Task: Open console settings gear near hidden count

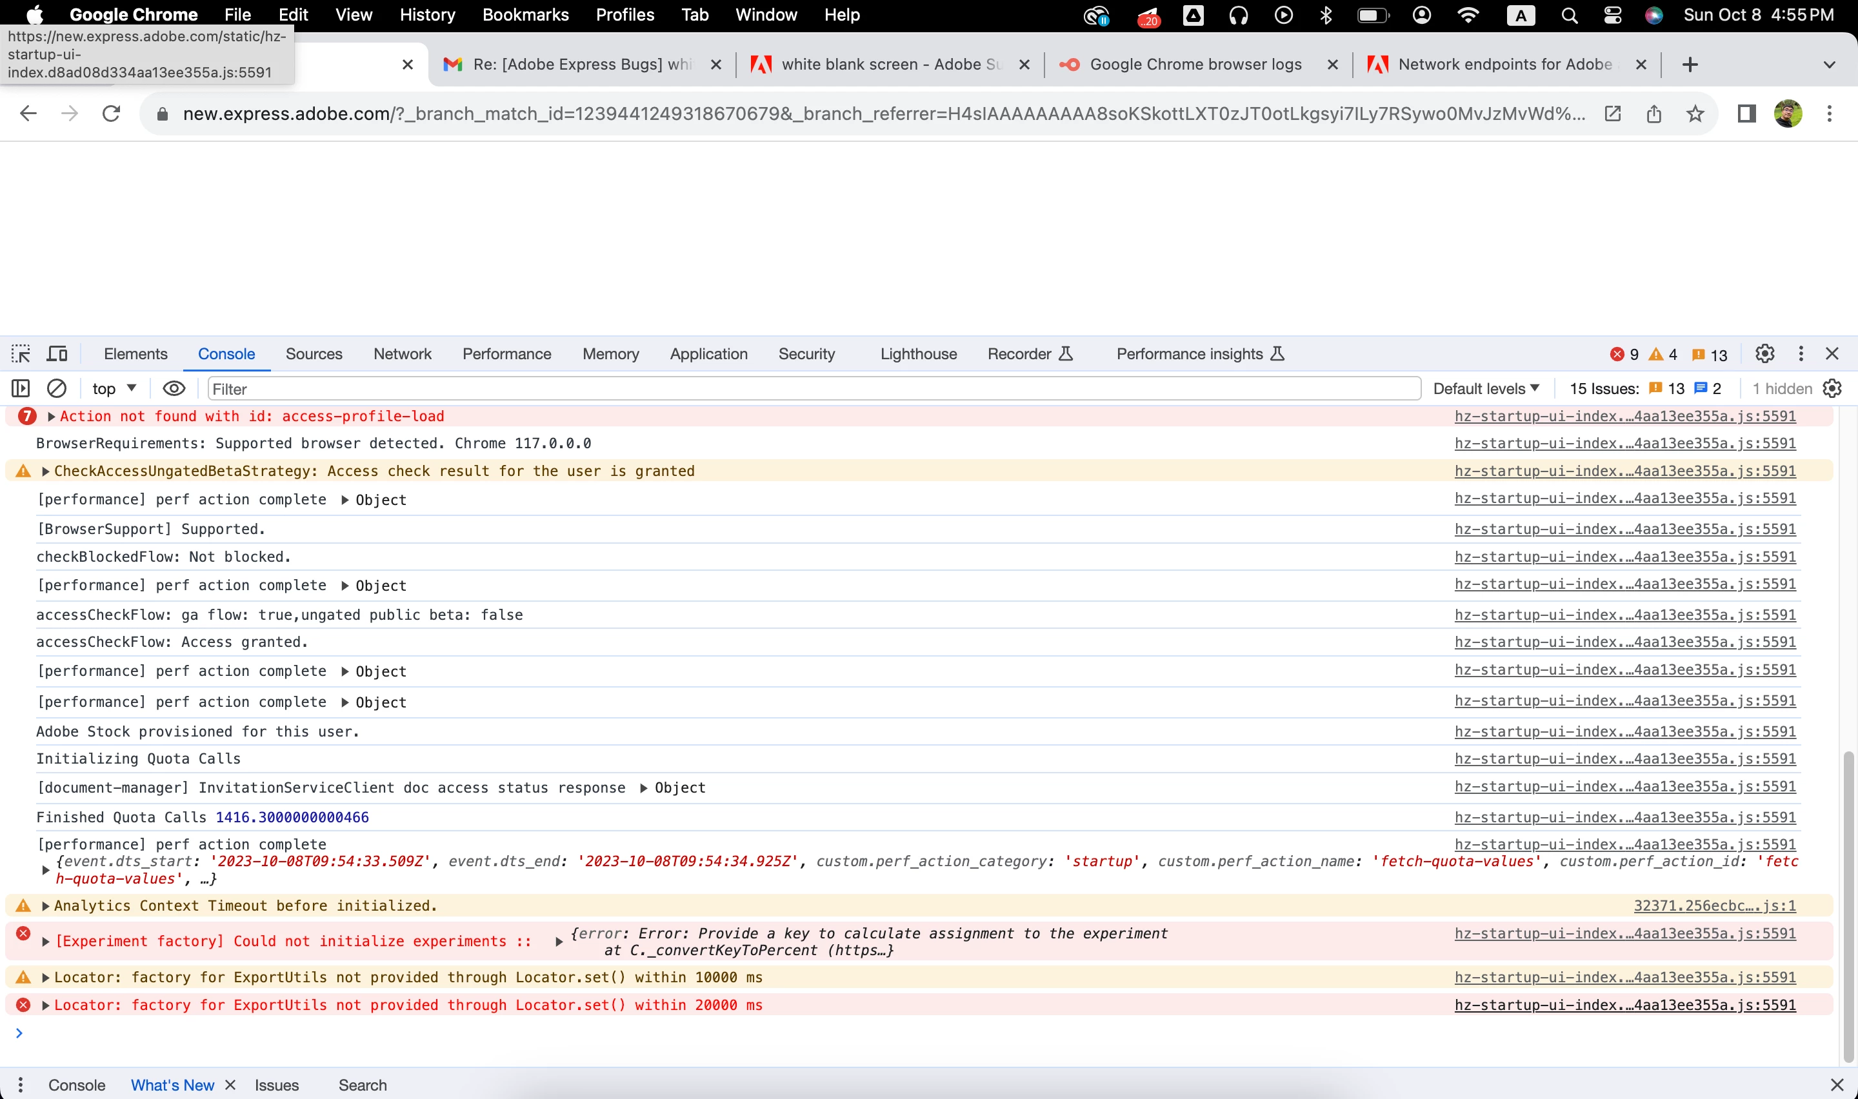Action: click(1832, 389)
